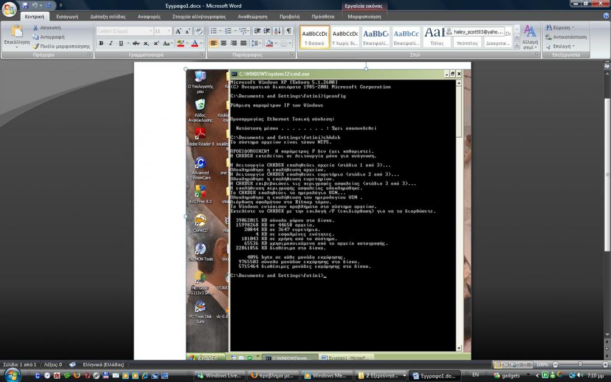This screenshot has width=611, height=382.
Task: Click Ελληνικά (Ελλάδα) language indicator
Action: (x=103, y=365)
